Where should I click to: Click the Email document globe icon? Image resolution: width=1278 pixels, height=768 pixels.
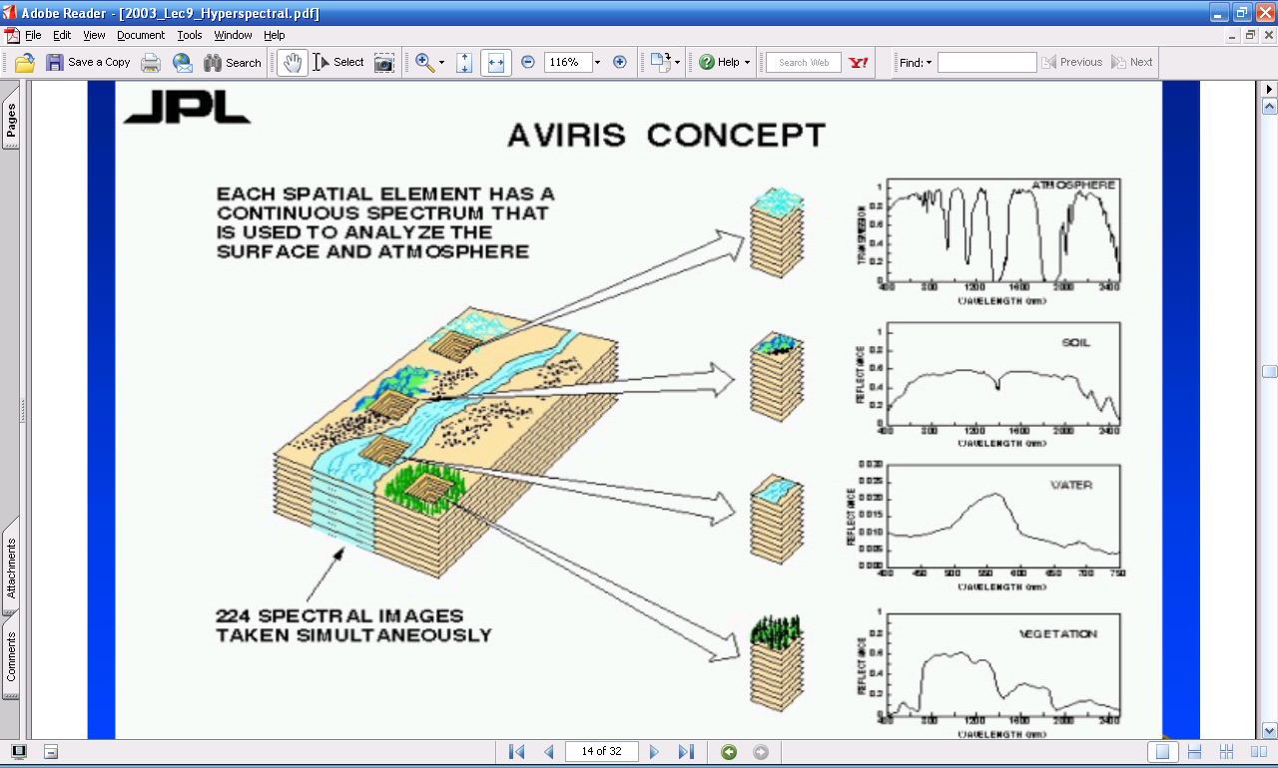(x=183, y=62)
